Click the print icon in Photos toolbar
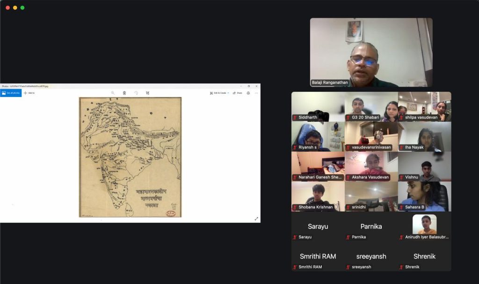The image size is (479, 284). point(248,93)
